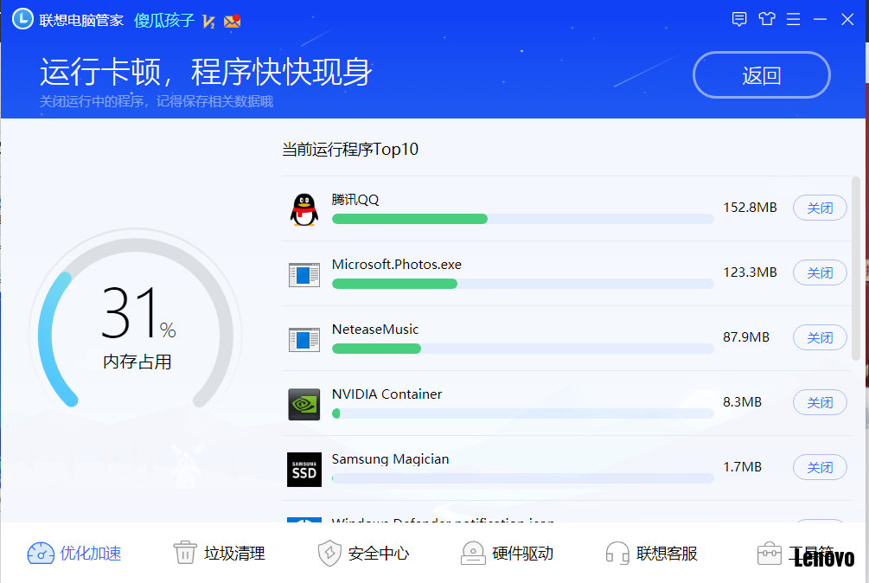The height and width of the screenshot is (583, 869).
Task: Click the mail notification envelope icon
Action: 232,21
